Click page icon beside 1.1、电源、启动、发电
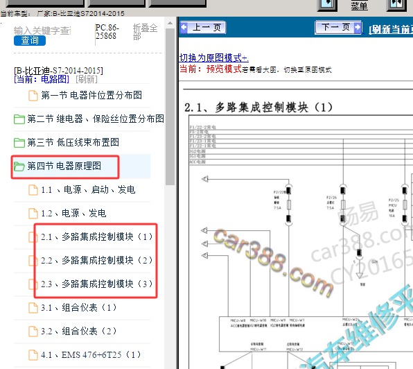This screenshot has width=413, height=369. (x=33, y=190)
